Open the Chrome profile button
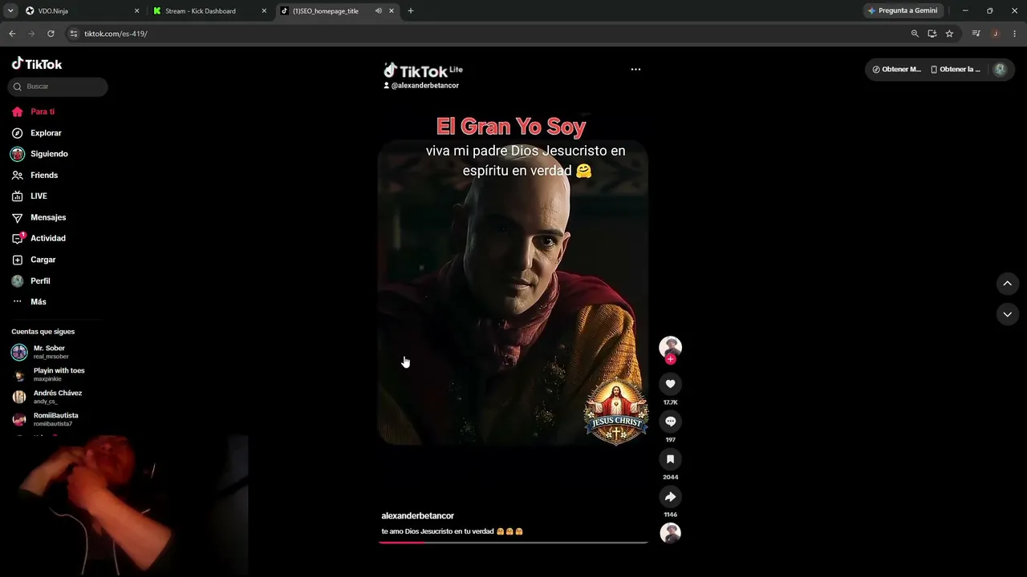 coord(996,34)
